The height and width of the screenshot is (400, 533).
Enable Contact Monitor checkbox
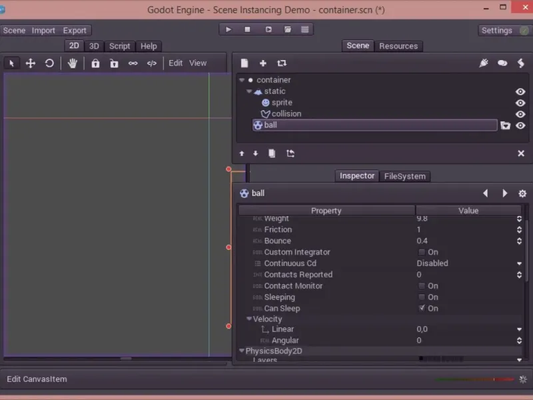pyautogui.click(x=422, y=286)
